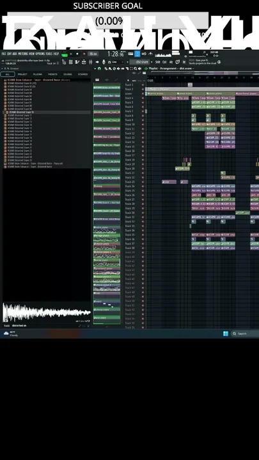Open the playlist options arrow menu
Screen dimensions: 259x460
pyautogui.click(x=95, y=68)
